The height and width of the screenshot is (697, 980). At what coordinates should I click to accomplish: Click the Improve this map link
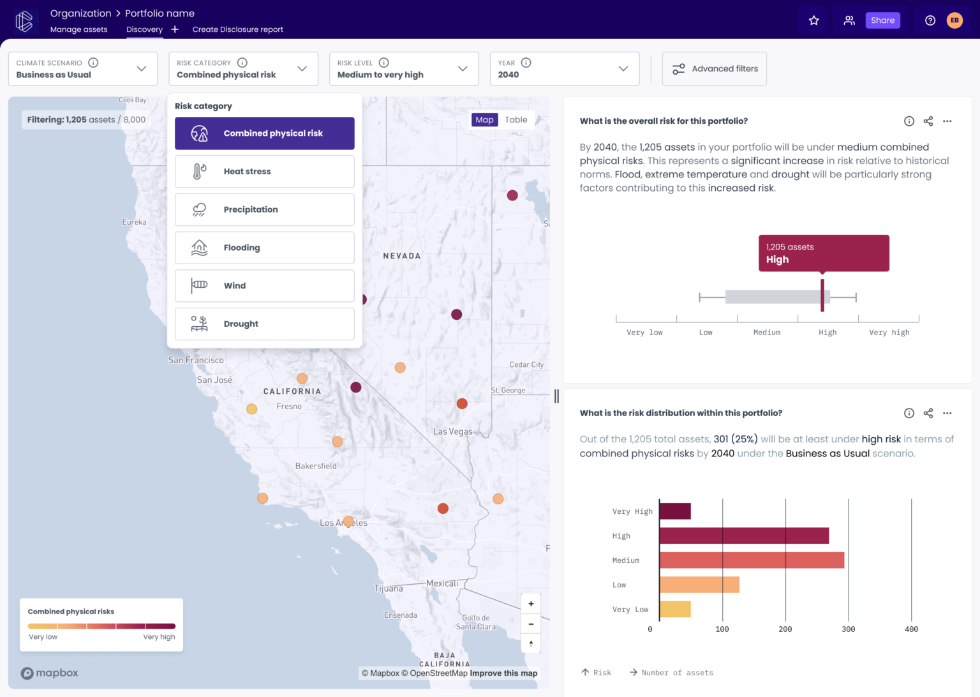(503, 673)
